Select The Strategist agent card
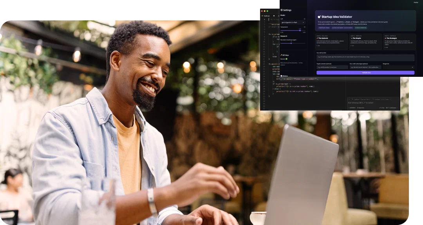Screen dimensions: 423x225 coord(399,41)
